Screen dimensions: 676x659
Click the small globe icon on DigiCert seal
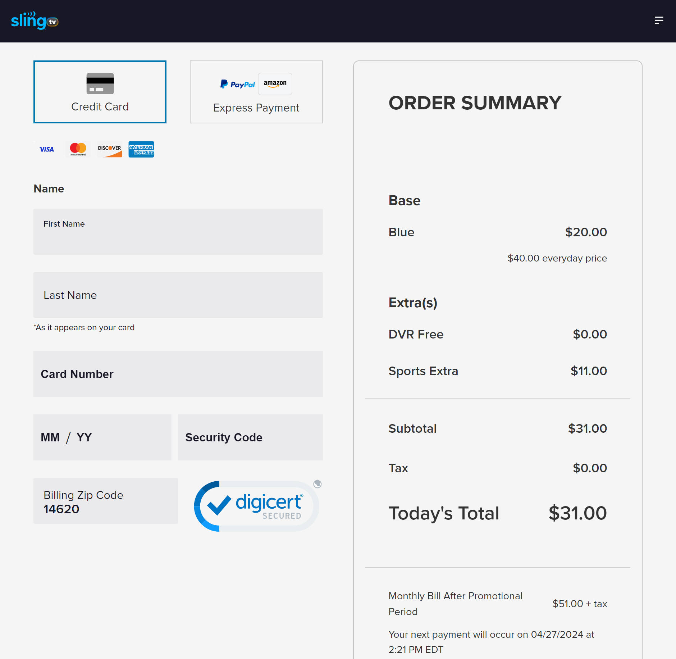coord(317,484)
